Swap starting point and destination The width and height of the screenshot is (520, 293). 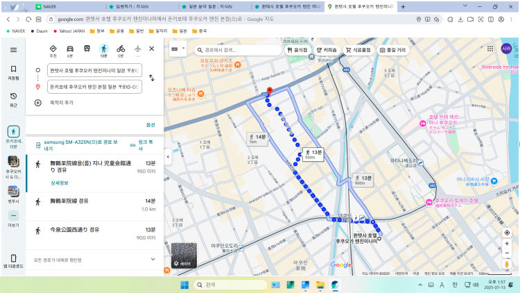[x=152, y=78]
